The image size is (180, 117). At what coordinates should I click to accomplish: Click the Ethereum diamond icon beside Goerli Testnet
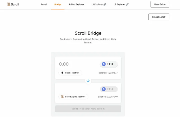point(62,73)
